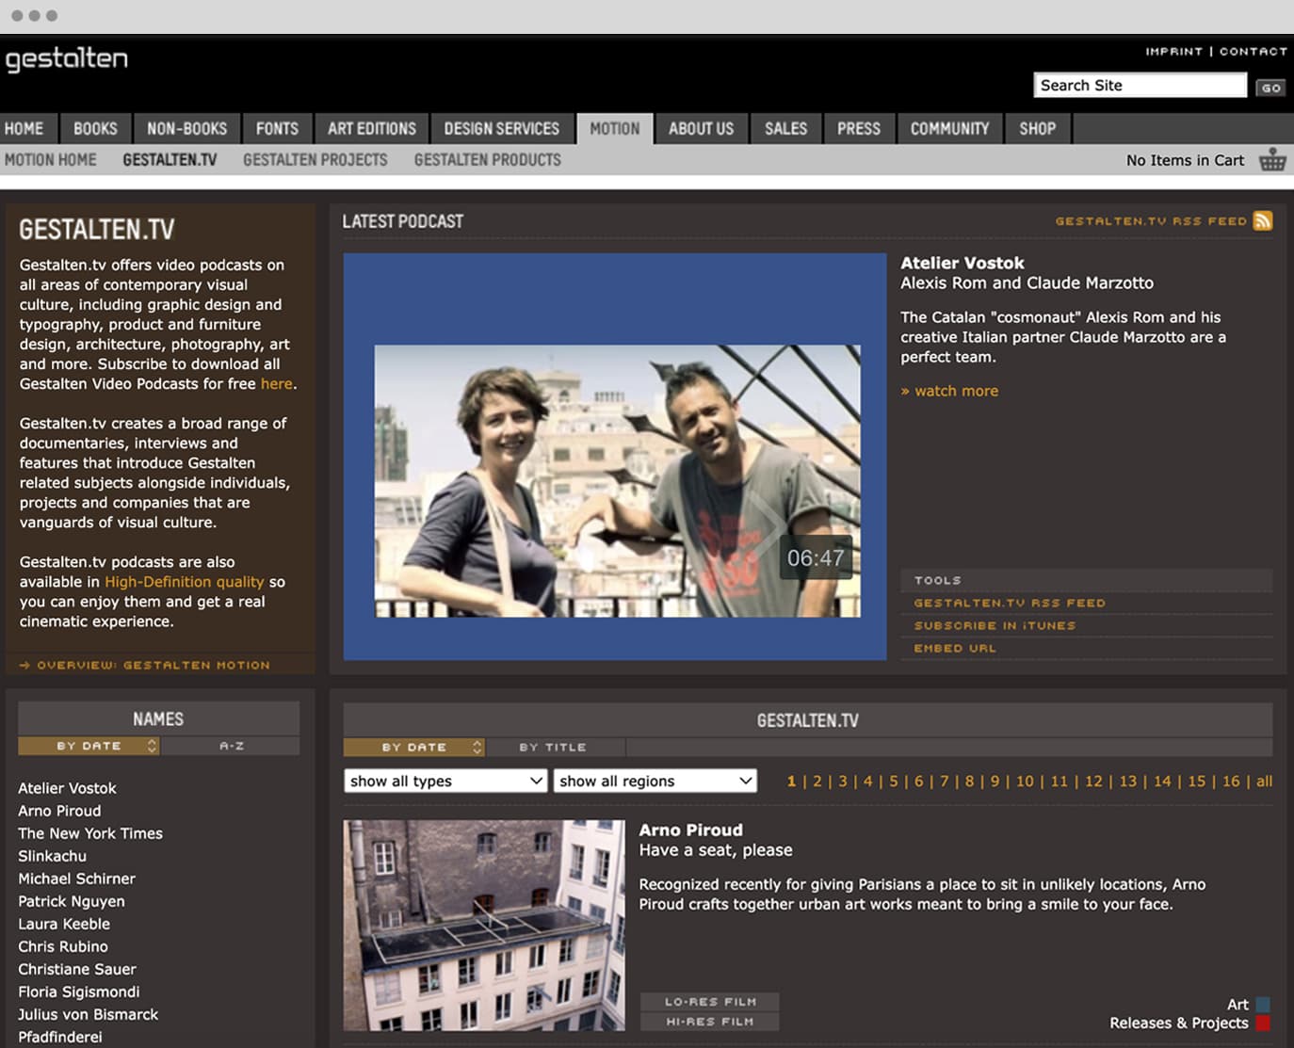Open the shopping cart basket icon
The image size is (1294, 1048).
[1272, 160]
